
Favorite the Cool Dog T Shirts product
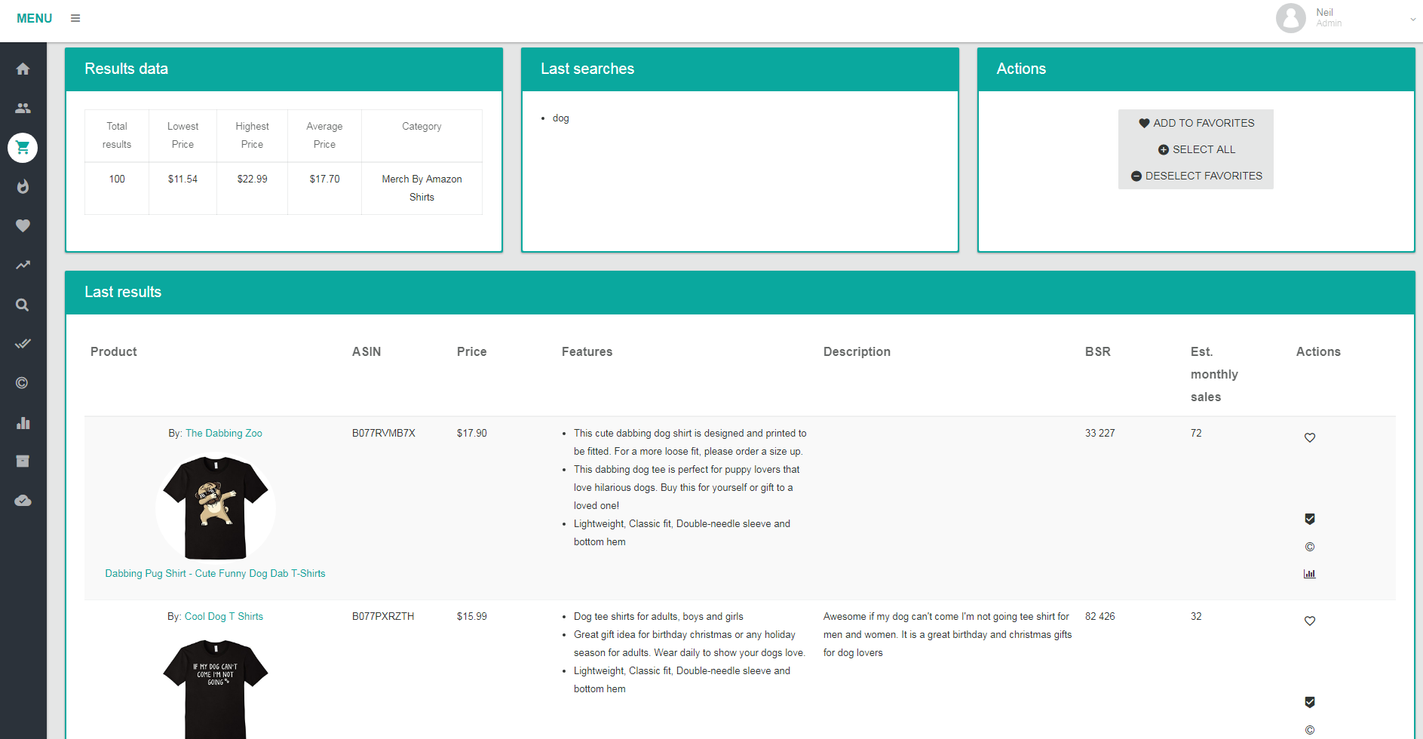pyautogui.click(x=1310, y=621)
